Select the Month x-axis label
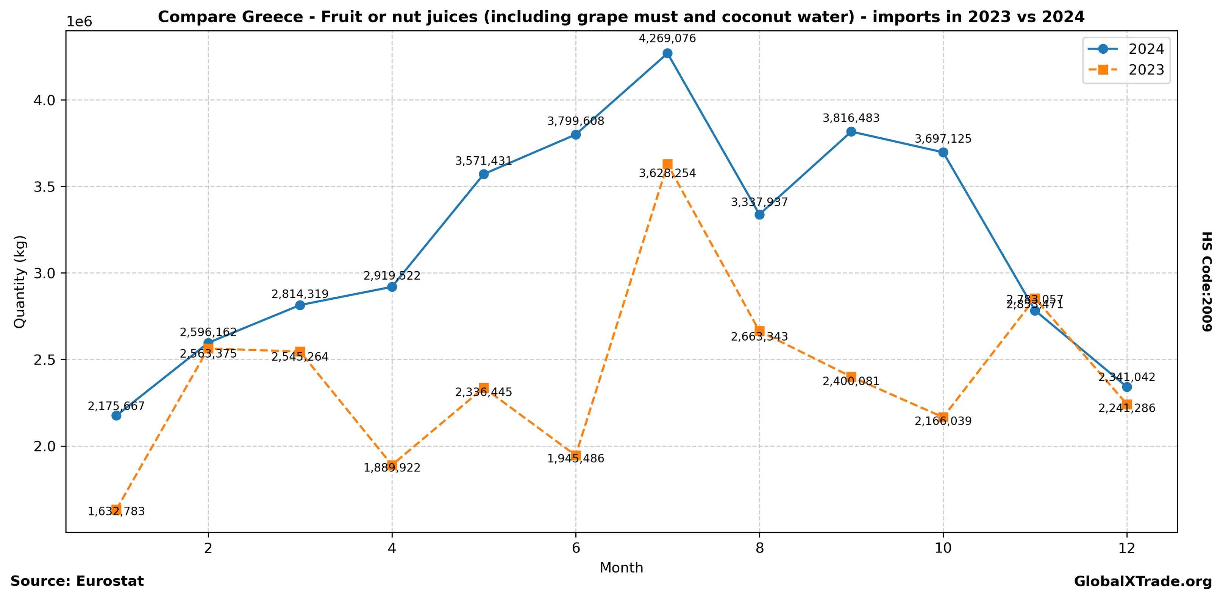This screenshot has height=599, width=1223. (621, 568)
